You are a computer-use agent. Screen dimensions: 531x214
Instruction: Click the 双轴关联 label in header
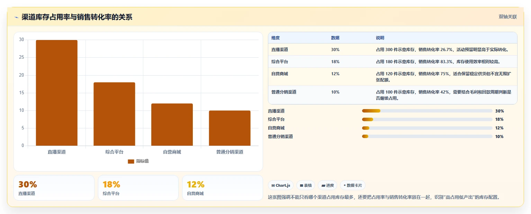[507, 17]
